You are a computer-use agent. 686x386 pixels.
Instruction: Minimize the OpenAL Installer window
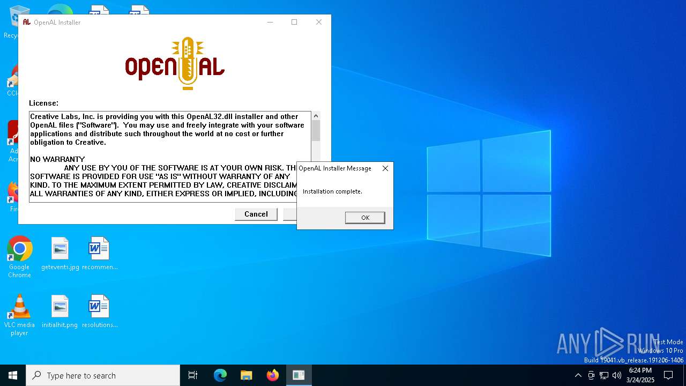(270, 22)
